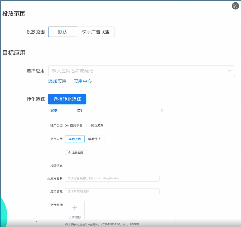Select the 网页游戏 radio button

[x=88, y=125]
